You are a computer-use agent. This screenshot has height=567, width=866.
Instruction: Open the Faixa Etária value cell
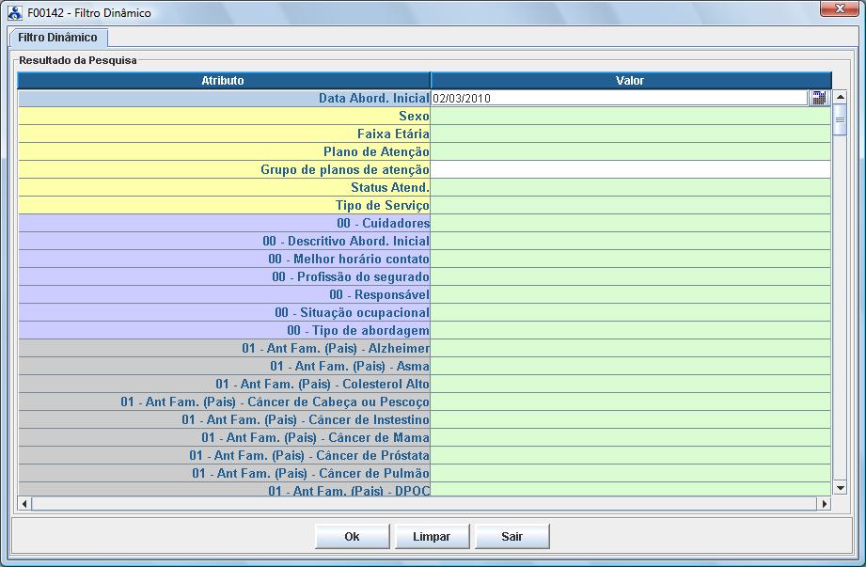[x=630, y=134]
